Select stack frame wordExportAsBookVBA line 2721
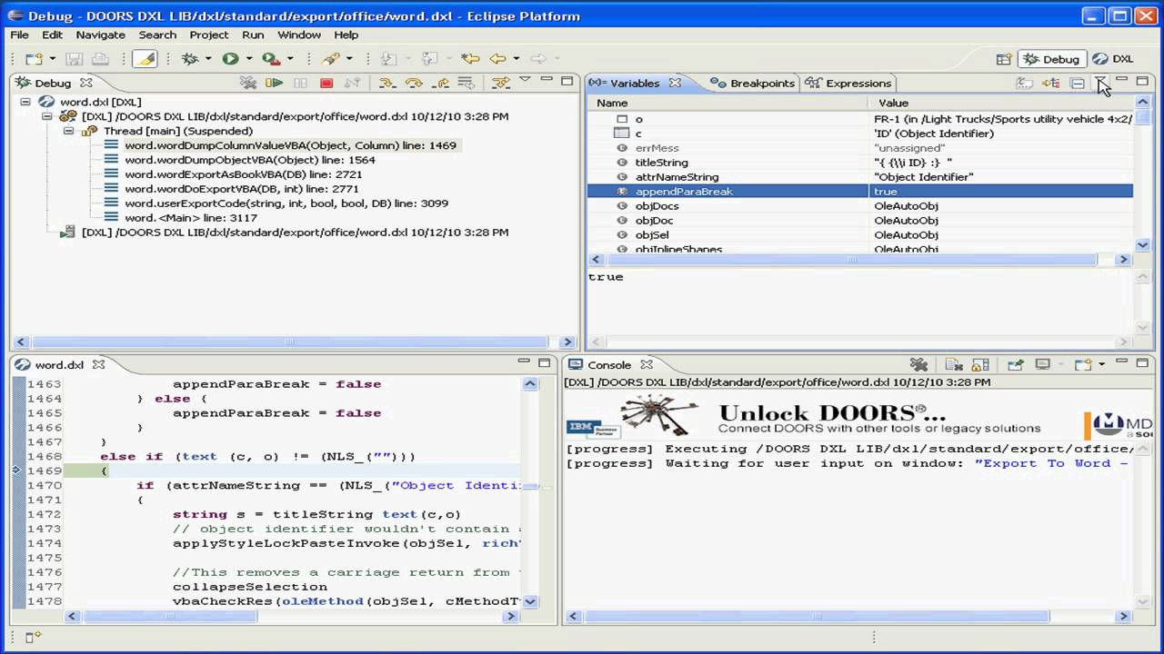 point(243,174)
